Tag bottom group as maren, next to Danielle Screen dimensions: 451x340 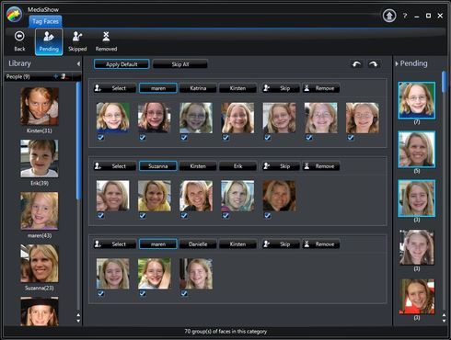tap(158, 244)
